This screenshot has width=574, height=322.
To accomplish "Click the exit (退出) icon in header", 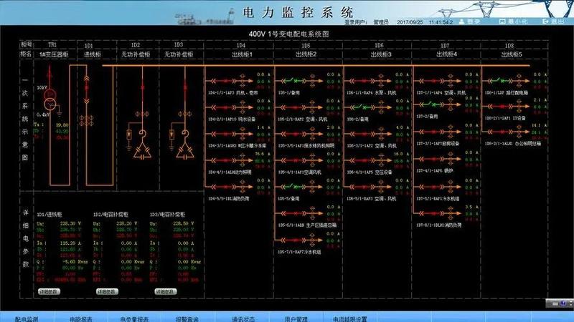I will pyautogui.click(x=553, y=21).
